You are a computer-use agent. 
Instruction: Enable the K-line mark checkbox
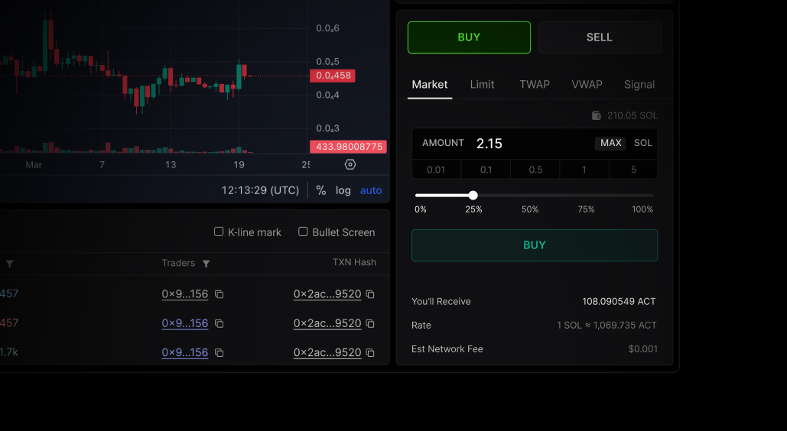tap(219, 232)
